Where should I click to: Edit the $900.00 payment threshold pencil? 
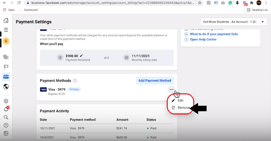tap(81, 55)
